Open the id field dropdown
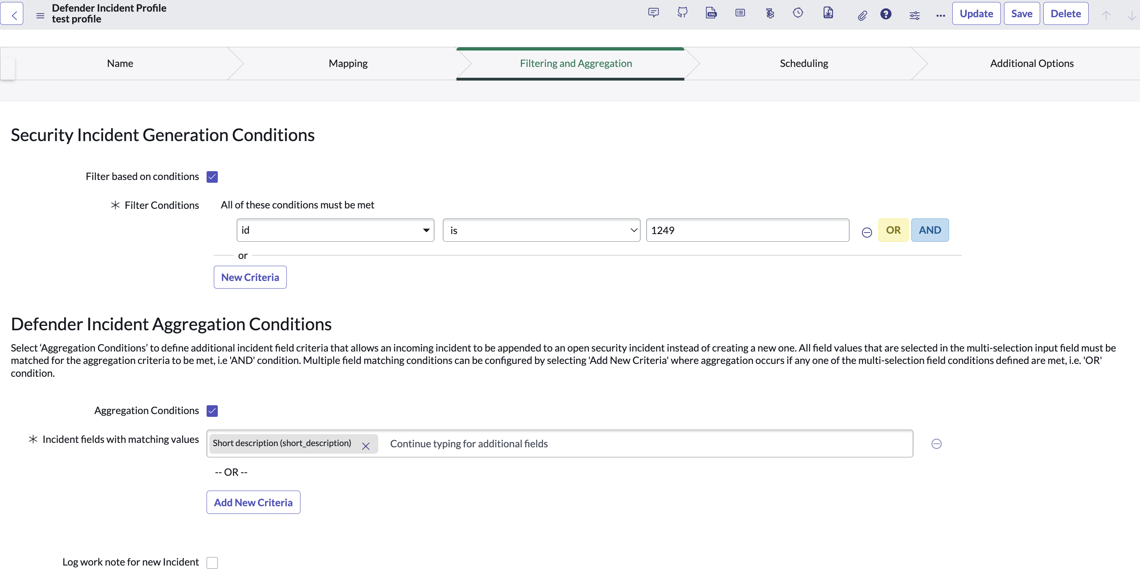The image size is (1140, 586). tap(335, 230)
